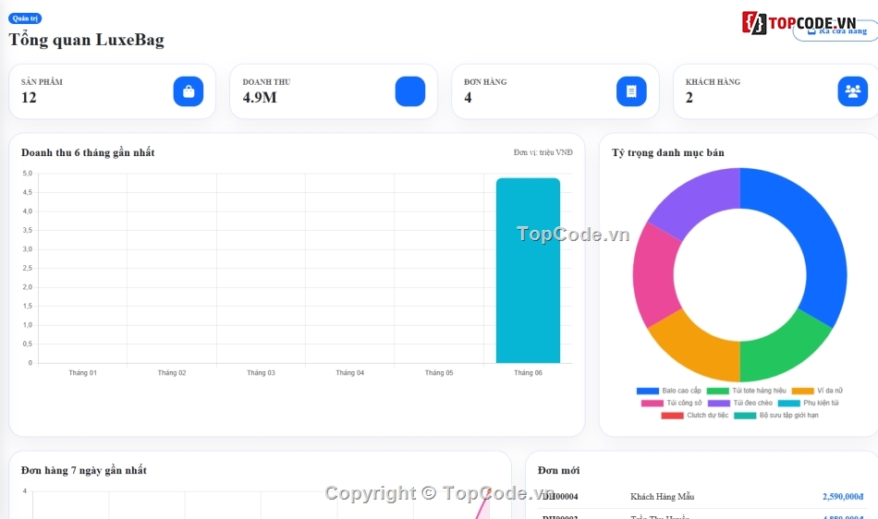Toggle Balo cao cấp legend swatch

point(647,391)
